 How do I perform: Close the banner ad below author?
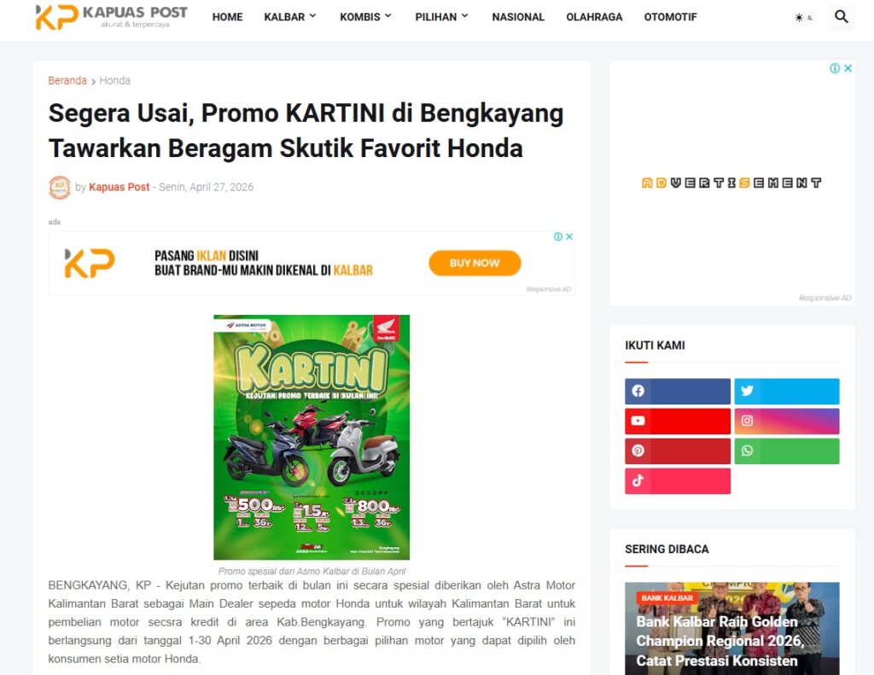(x=569, y=236)
